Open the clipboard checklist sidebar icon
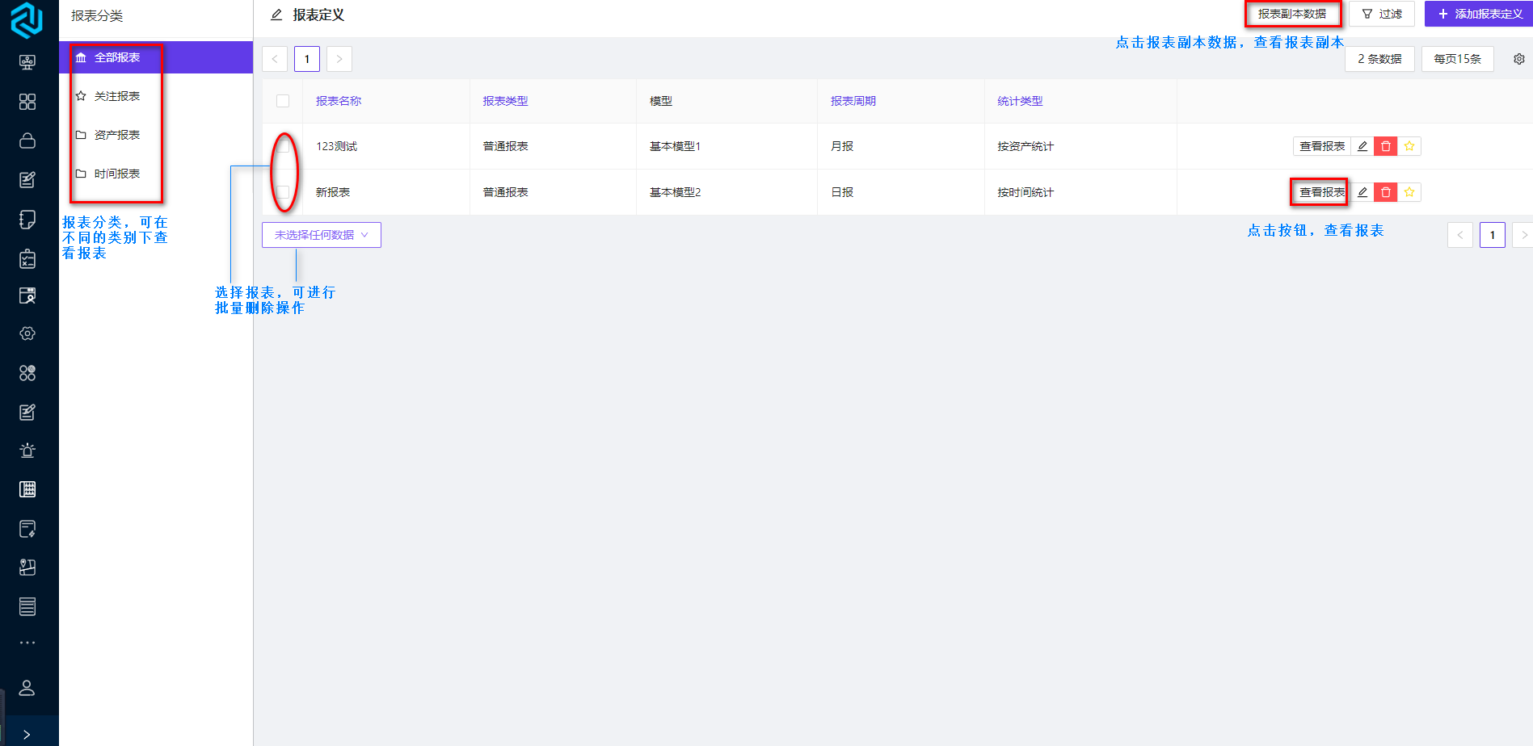 click(x=27, y=258)
